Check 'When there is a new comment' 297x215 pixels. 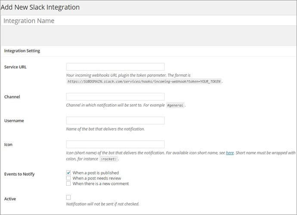pos(68,184)
